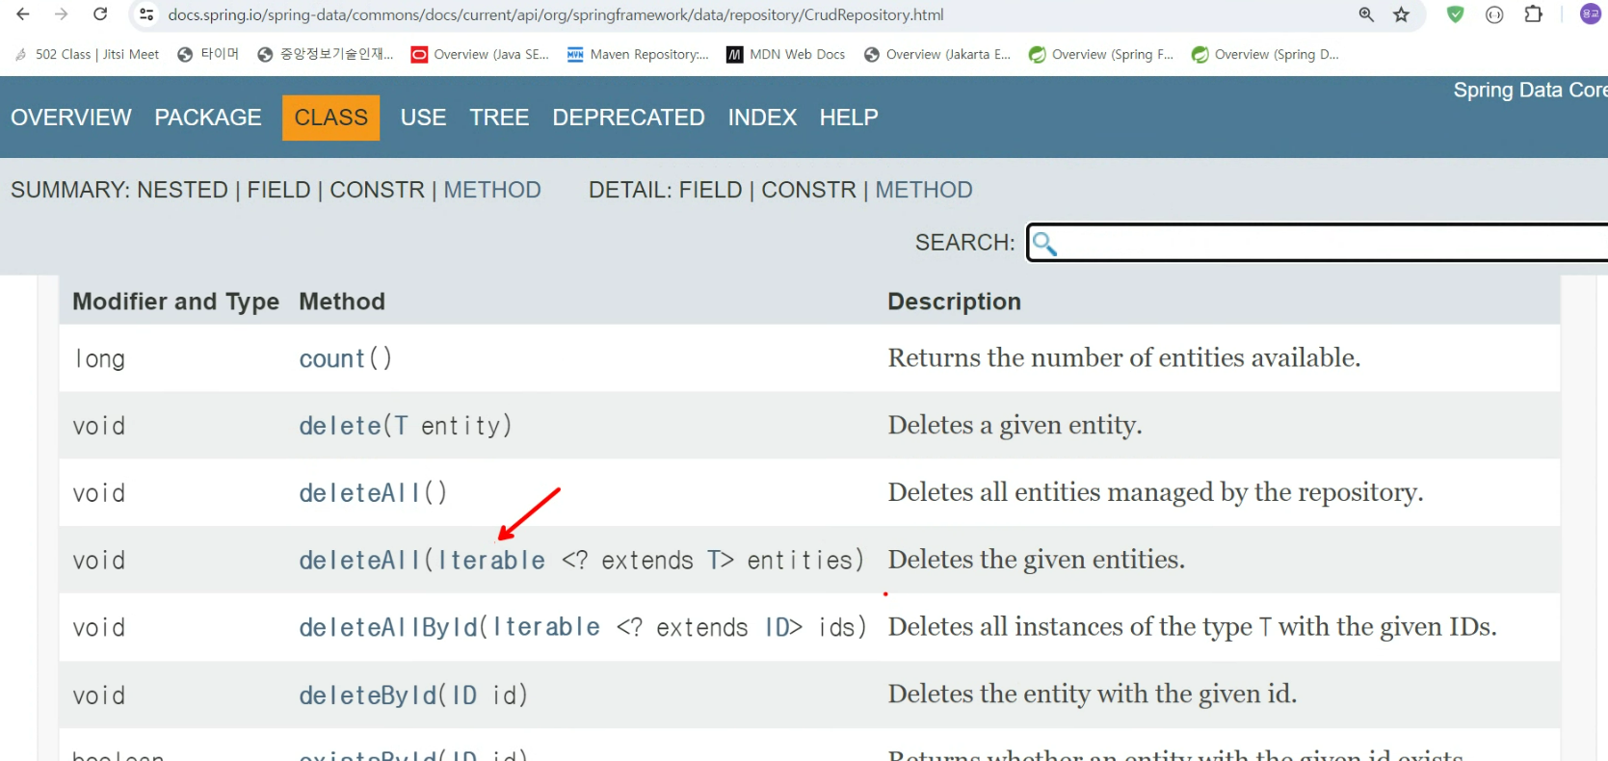Open Overview (Spring F bookmark

point(1101,55)
